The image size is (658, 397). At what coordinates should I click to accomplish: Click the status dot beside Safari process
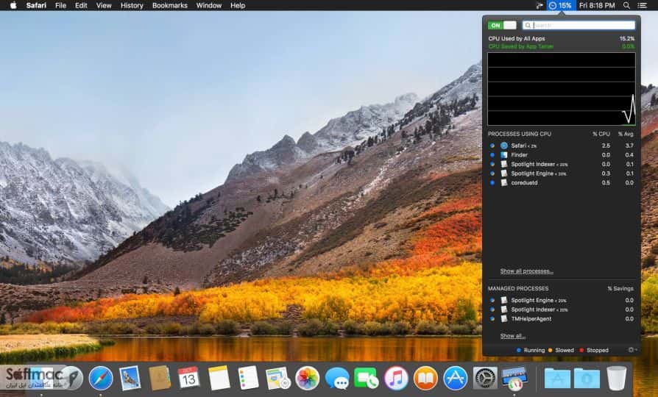pos(492,146)
